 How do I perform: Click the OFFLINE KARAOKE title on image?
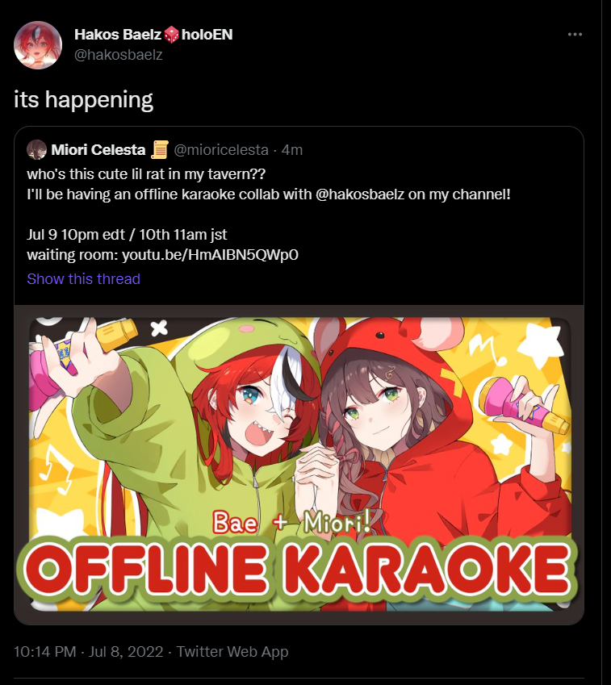click(299, 569)
